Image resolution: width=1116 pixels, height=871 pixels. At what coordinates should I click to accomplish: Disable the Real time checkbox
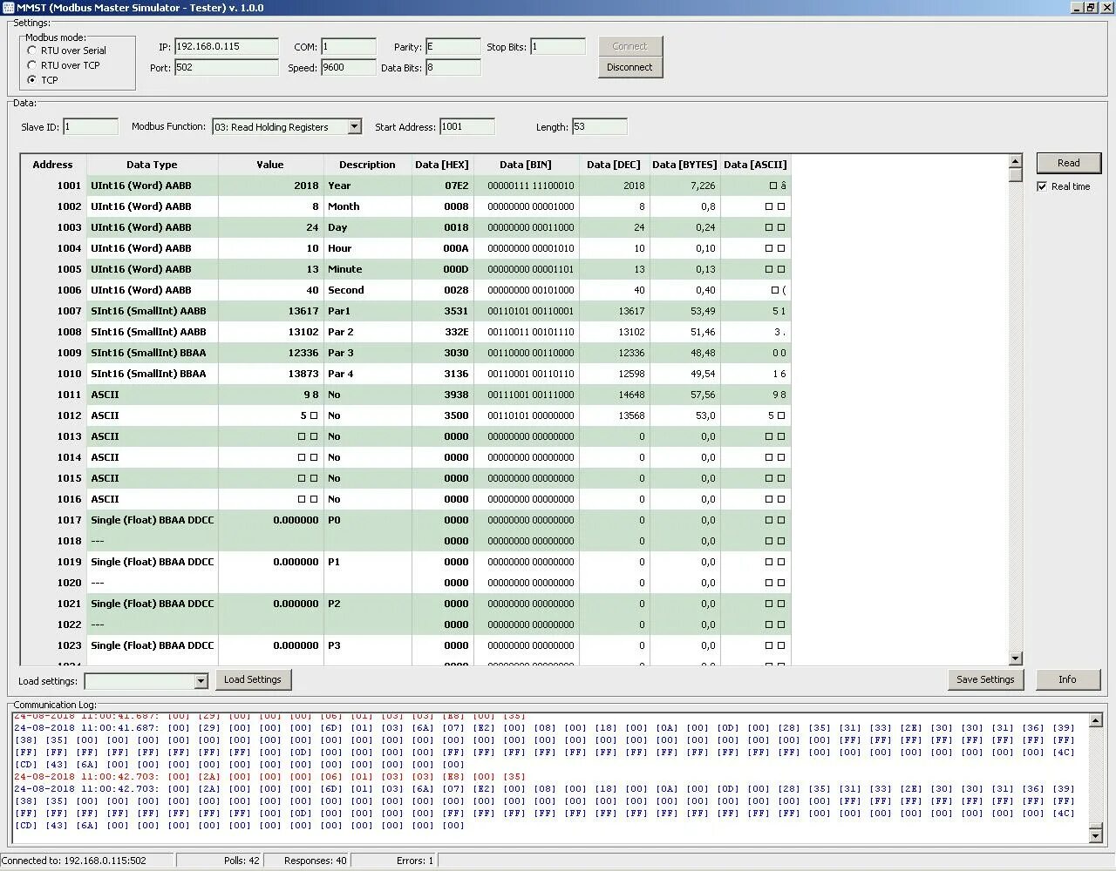pyautogui.click(x=1043, y=186)
